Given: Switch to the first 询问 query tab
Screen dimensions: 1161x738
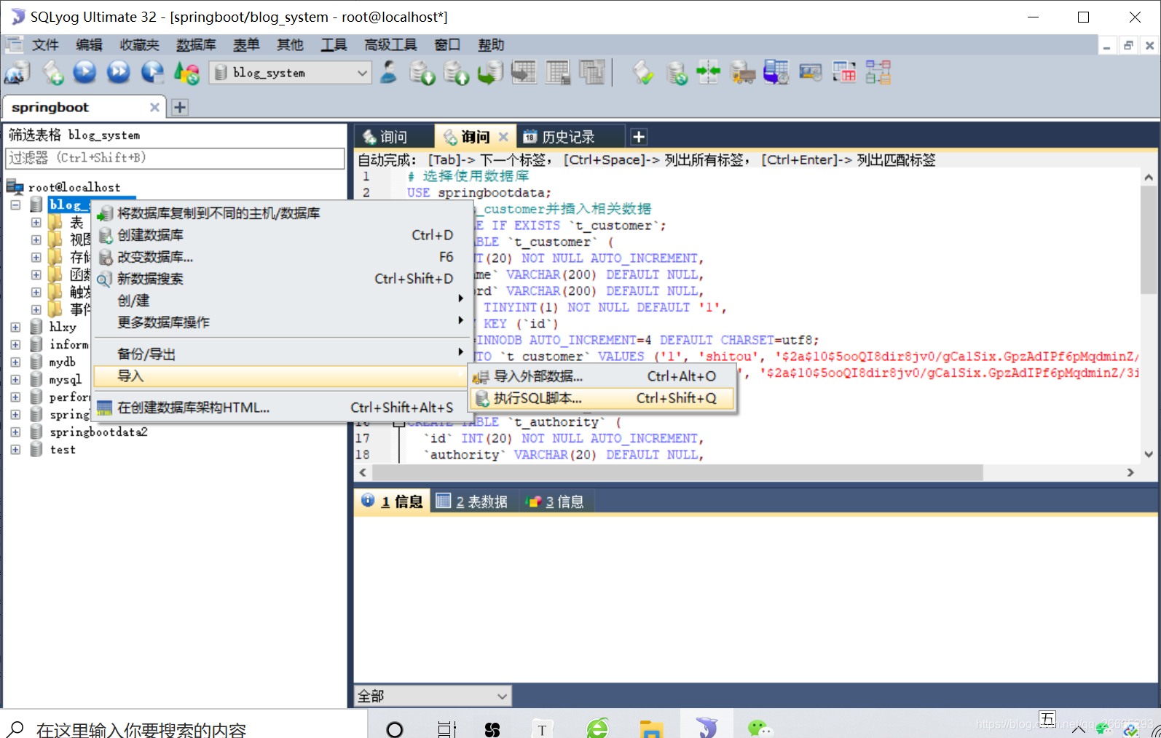Looking at the screenshot, I should pyautogui.click(x=393, y=137).
